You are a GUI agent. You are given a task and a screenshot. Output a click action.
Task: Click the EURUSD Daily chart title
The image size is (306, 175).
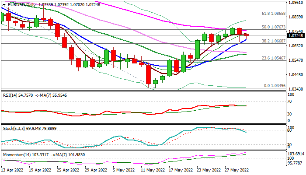[x=20, y=4]
